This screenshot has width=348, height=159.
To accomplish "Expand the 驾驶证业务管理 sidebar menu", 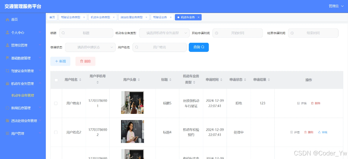I will click(40, 71).
